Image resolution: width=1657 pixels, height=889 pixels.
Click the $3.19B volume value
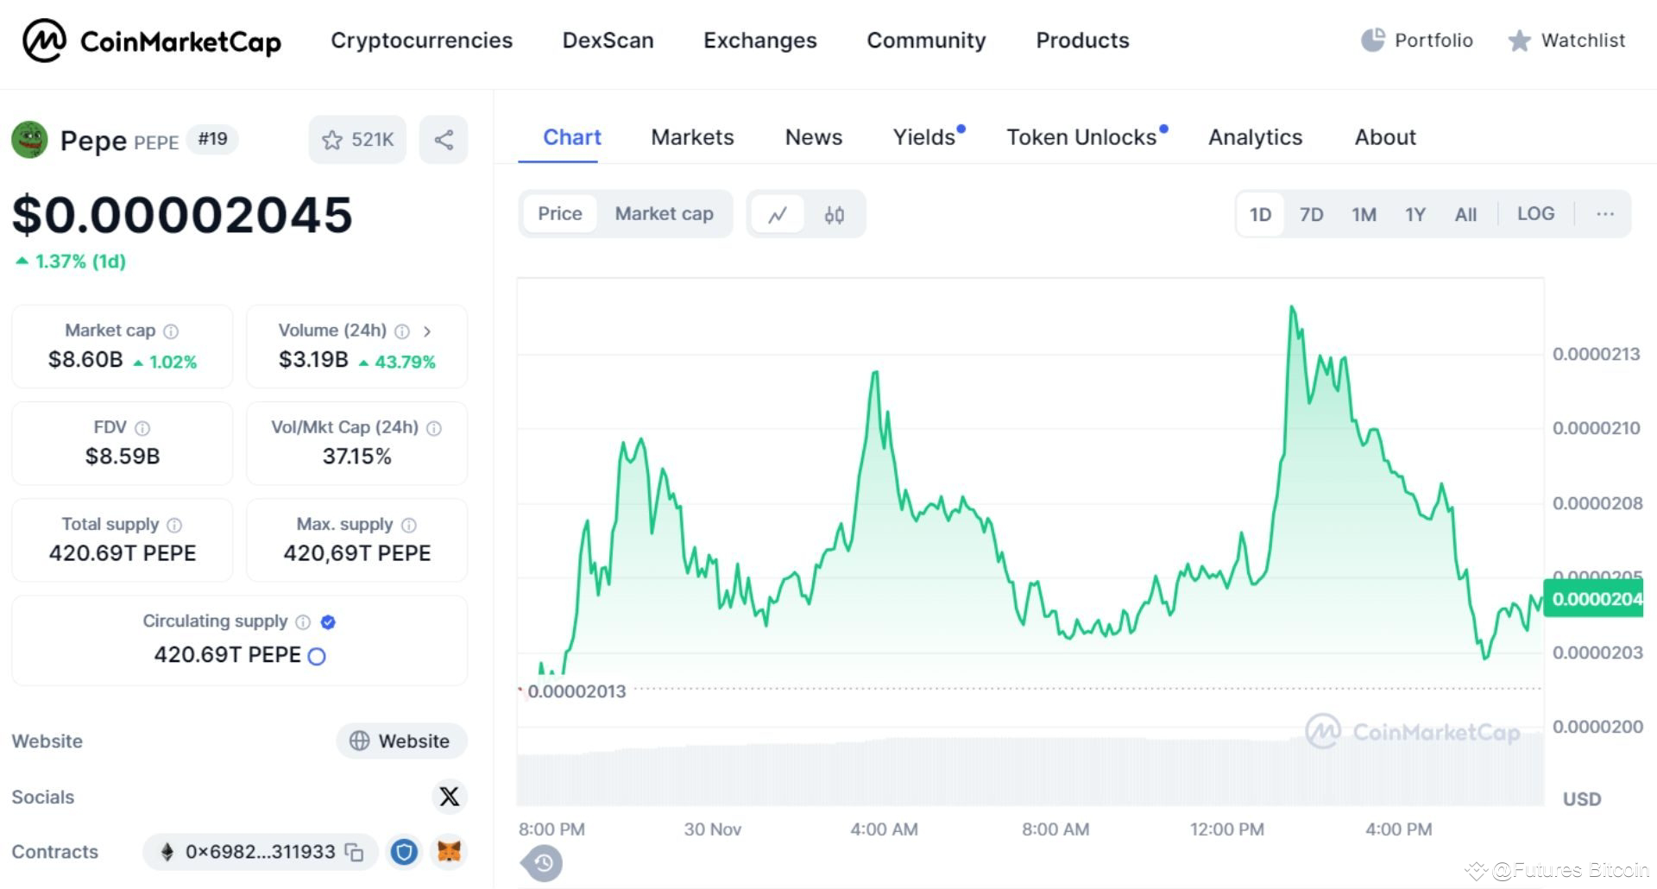click(313, 360)
